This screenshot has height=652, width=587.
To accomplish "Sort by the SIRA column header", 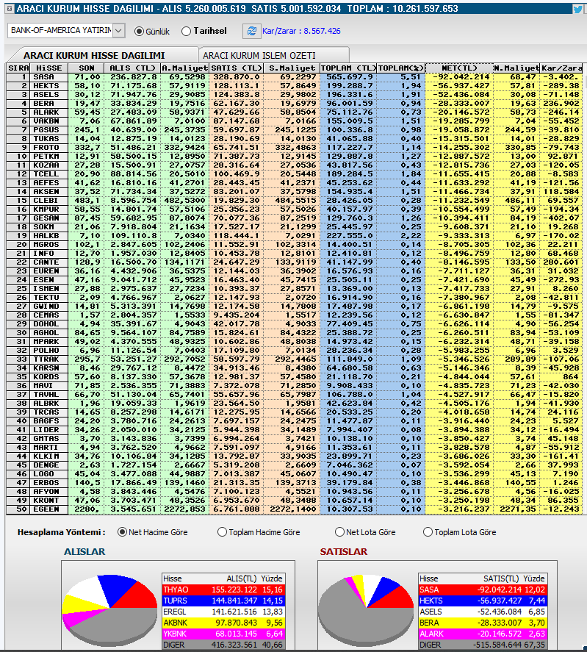I will click(x=18, y=68).
